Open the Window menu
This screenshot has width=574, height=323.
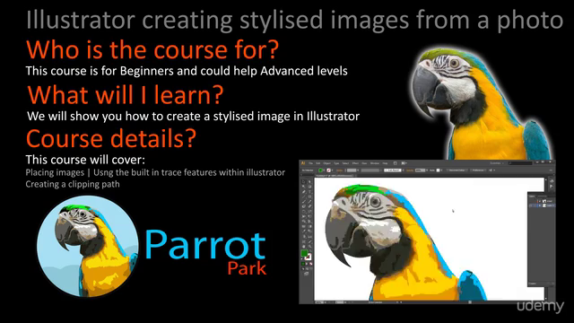(375, 163)
